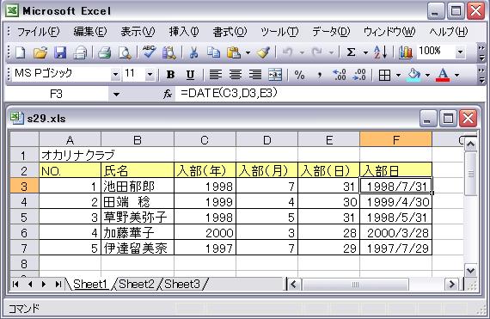Screen dimensions: 490x319
Task: Click the Sort Ascending A-Z icon
Action: pyautogui.click(x=380, y=52)
